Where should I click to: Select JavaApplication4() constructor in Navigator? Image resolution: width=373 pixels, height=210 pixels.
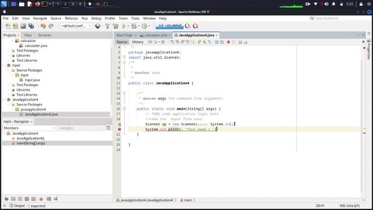pyautogui.click(x=30, y=138)
